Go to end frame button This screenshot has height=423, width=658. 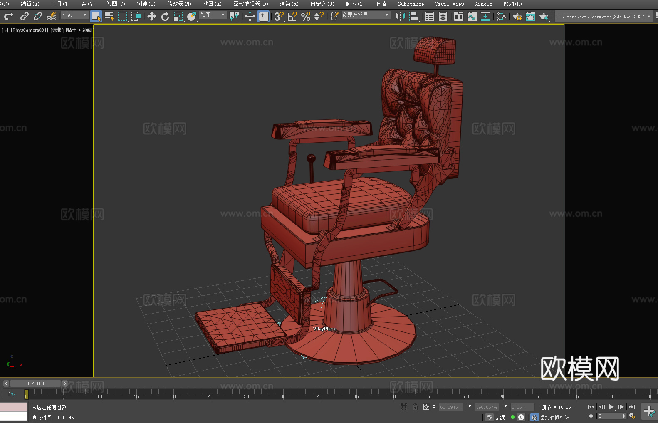pyautogui.click(x=632, y=407)
